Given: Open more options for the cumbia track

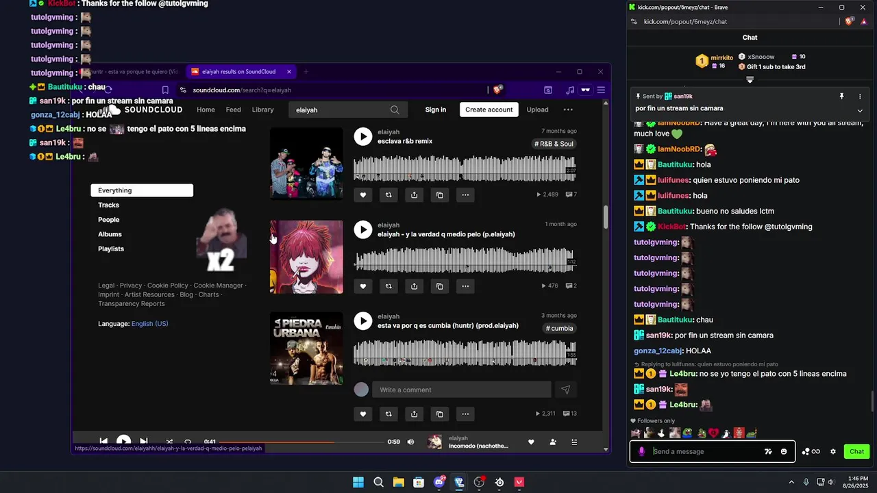Looking at the screenshot, I should [x=465, y=414].
